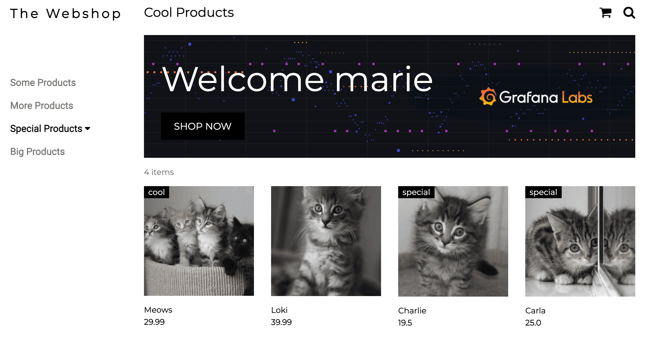Select the Some Products category
The width and height of the screenshot is (654, 345).
pos(43,82)
